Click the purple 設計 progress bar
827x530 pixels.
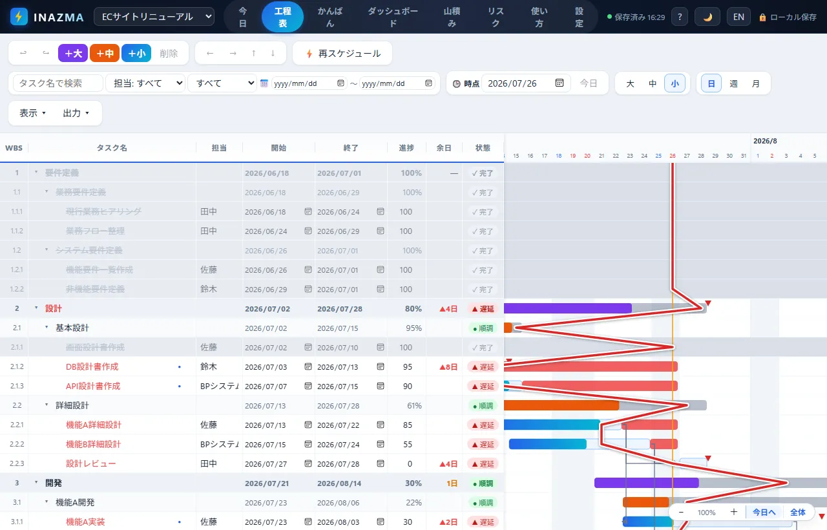[567, 308]
